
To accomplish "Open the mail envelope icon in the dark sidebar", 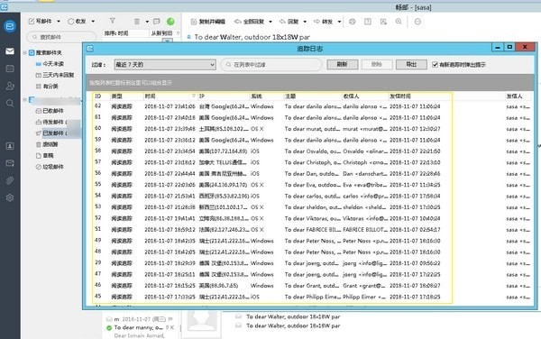I will tap(10, 51).
